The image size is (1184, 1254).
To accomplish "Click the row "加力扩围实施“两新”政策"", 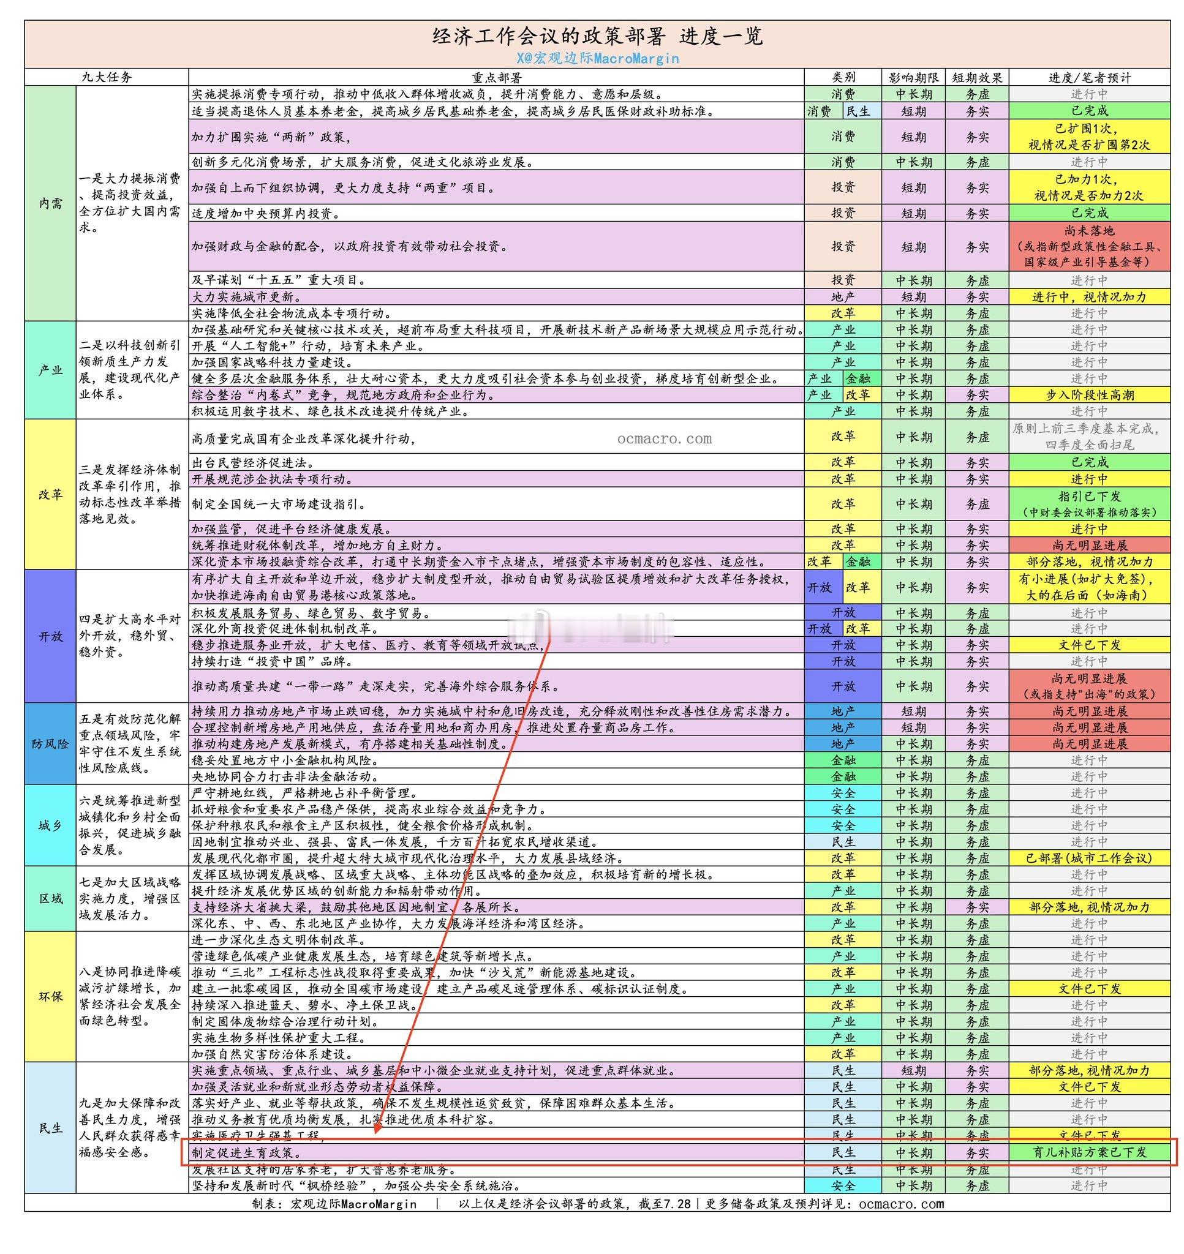I will click(x=496, y=137).
